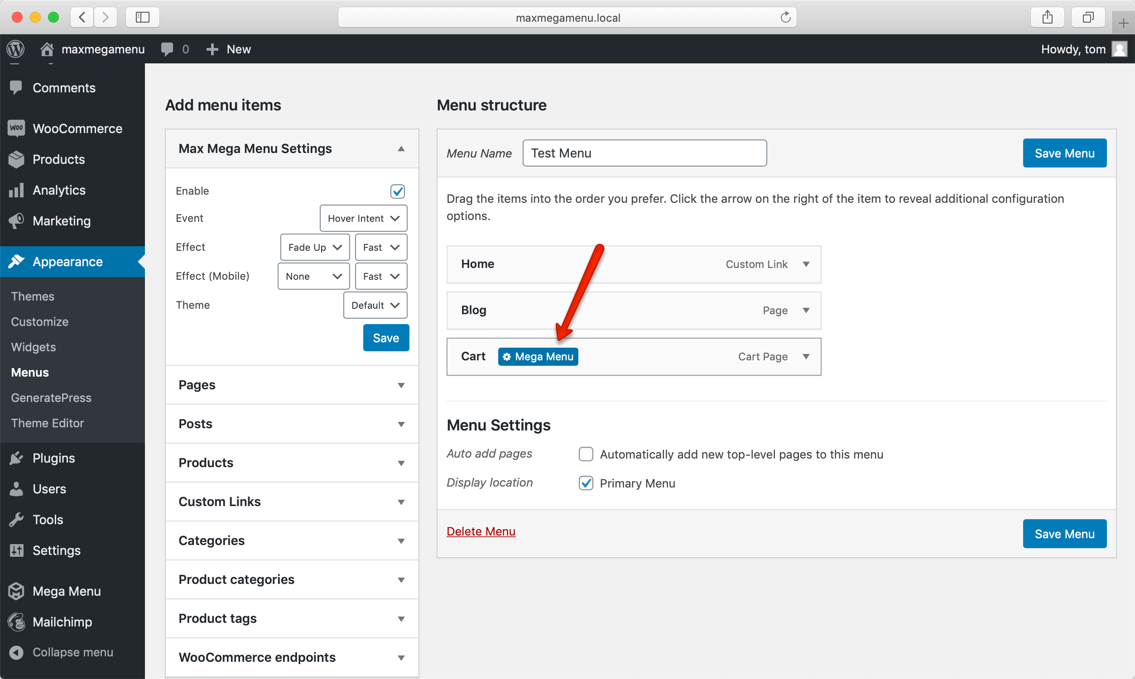Click the user avatar next to Howdy, tom
The width and height of the screenshot is (1135, 679).
[x=1120, y=49]
